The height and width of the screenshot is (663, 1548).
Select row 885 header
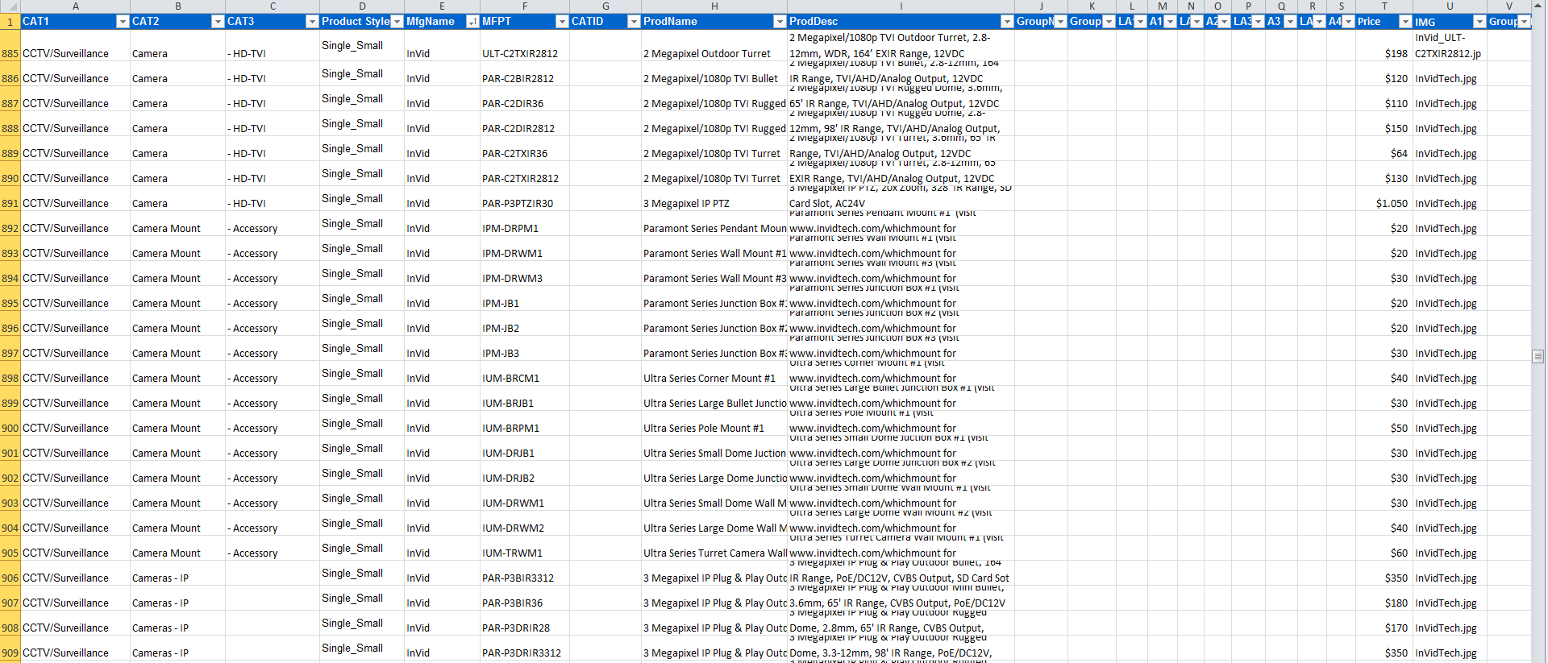10,46
